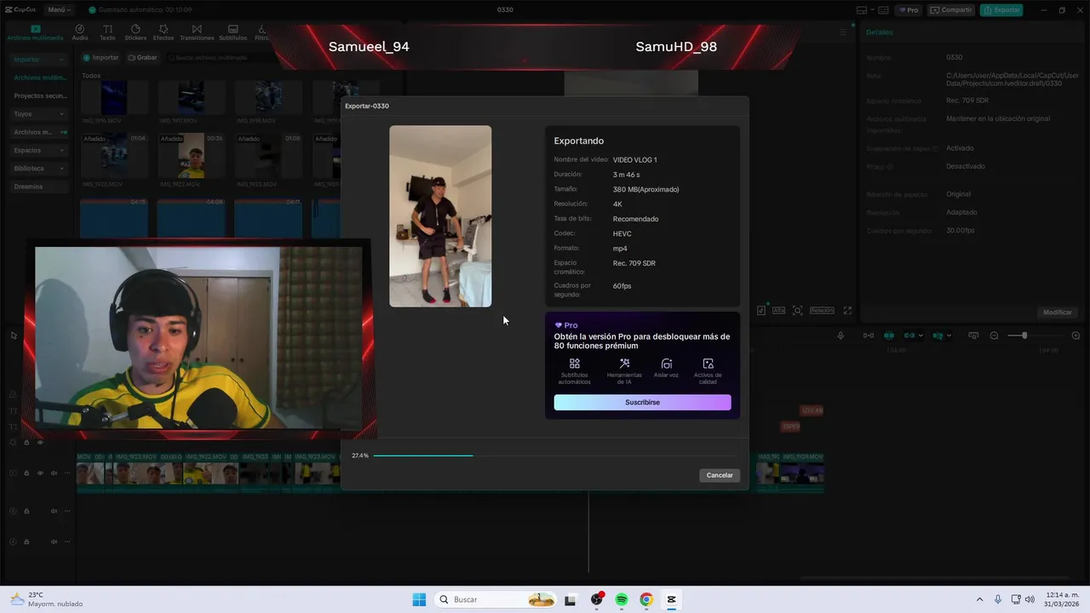Image resolution: width=1090 pixels, height=613 pixels.
Task: Expand the Tuyos sidebar section
Action: pyautogui.click(x=39, y=114)
